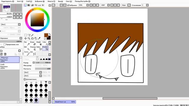Choose brush size preset 25
The height and width of the screenshot is (106, 189).
point(26,86)
